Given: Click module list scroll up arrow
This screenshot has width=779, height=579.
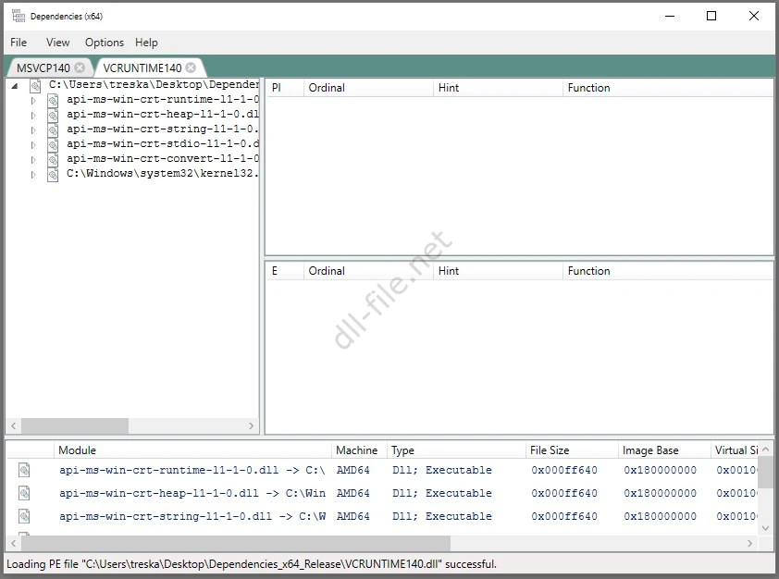Looking at the screenshot, I should (x=766, y=449).
